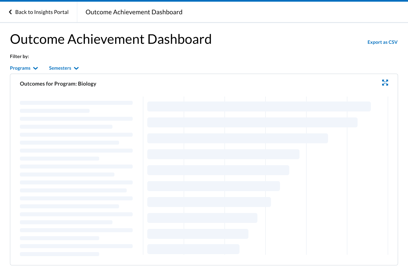
Task: Expand the Biology outcomes chart to fullscreen
Action: (385, 83)
